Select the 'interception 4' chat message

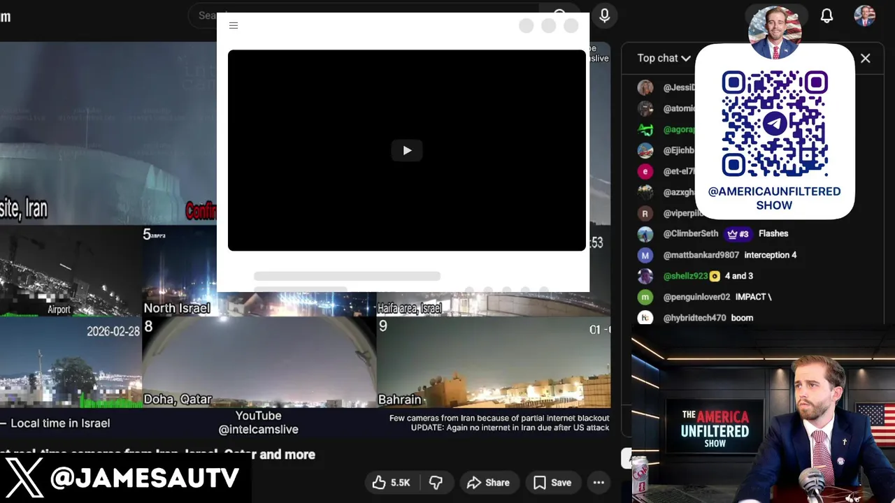(x=771, y=255)
